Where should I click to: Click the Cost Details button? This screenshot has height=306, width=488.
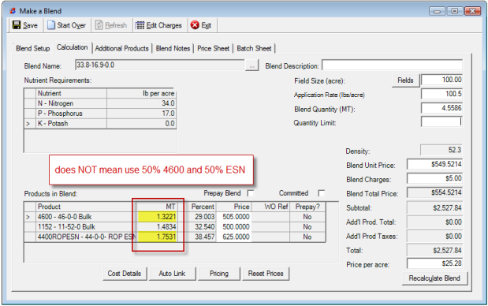coord(125,274)
